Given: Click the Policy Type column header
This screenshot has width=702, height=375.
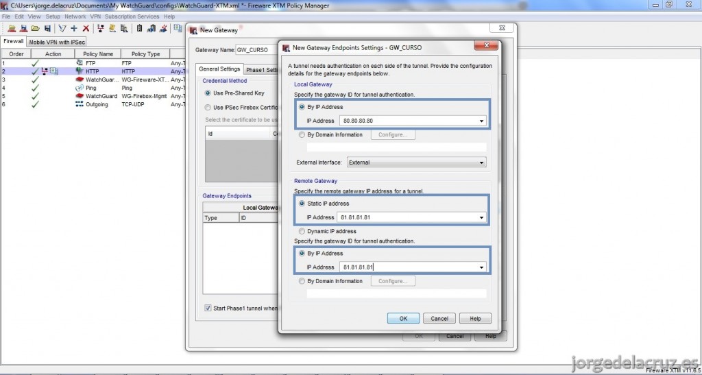Looking at the screenshot, I should pos(145,53).
